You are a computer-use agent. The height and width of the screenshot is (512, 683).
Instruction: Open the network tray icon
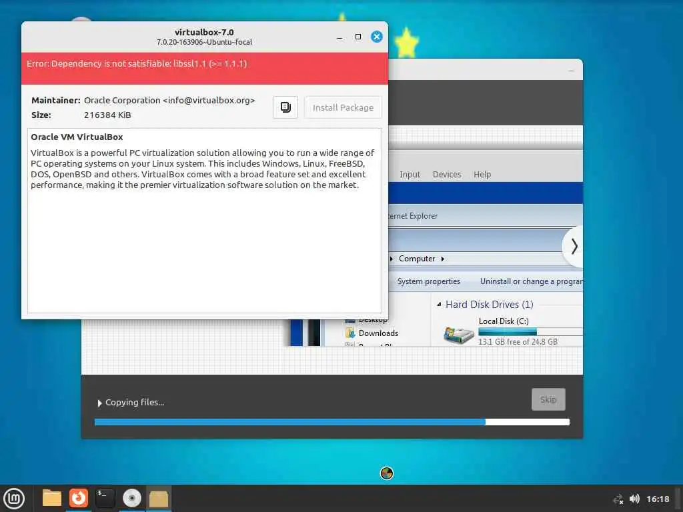(618, 499)
